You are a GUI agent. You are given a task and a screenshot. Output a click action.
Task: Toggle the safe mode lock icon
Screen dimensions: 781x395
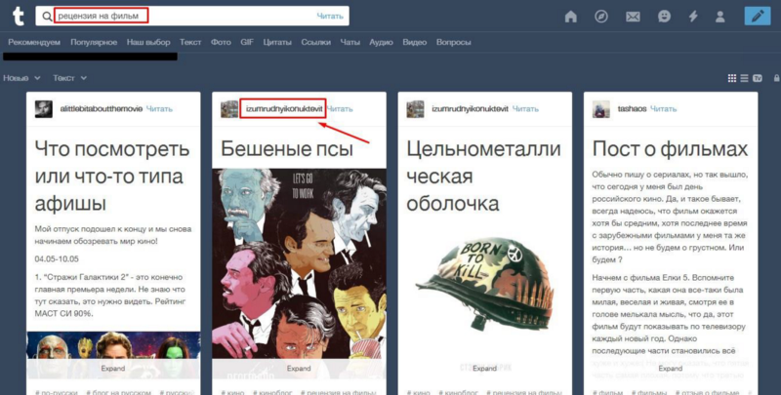pos(758,78)
